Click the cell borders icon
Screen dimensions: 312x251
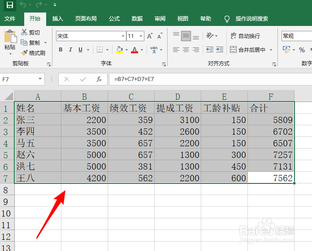coord(100,50)
